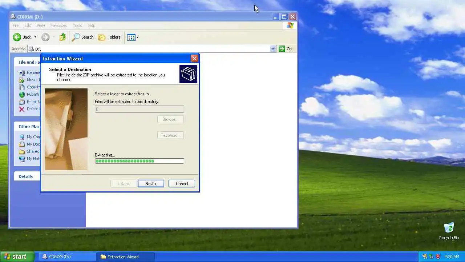Open Shared Documents folder icon
The image size is (465, 262).
(x=22, y=151)
